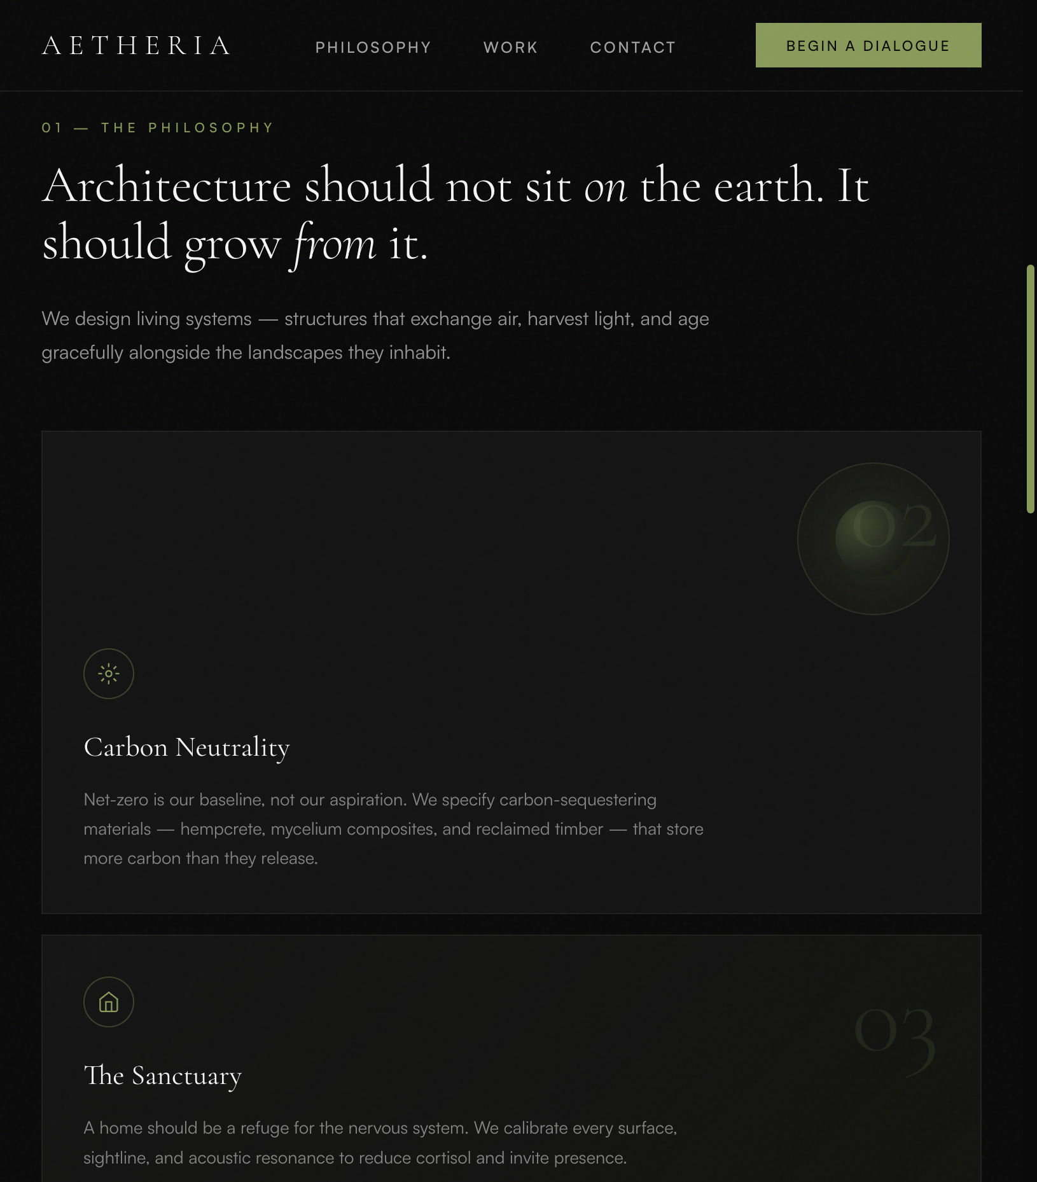Viewport: 1037px width, 1182px height.
Task: Click the 01 — The Philosophy label
Action: 158,128
